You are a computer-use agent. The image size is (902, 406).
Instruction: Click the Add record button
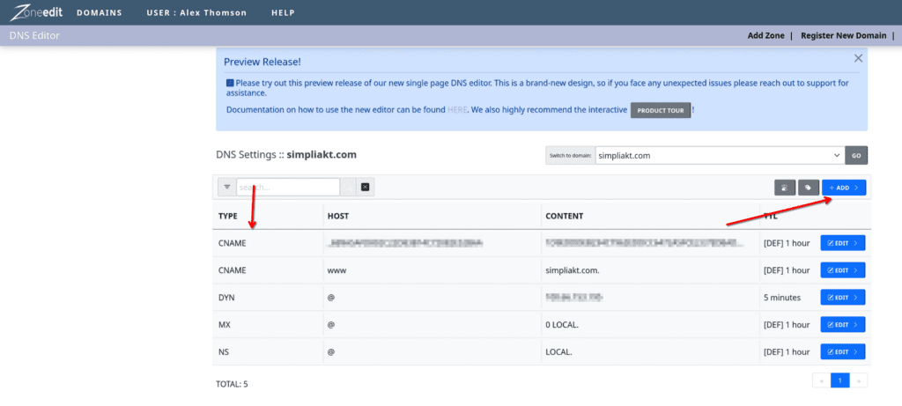(844, 188)
